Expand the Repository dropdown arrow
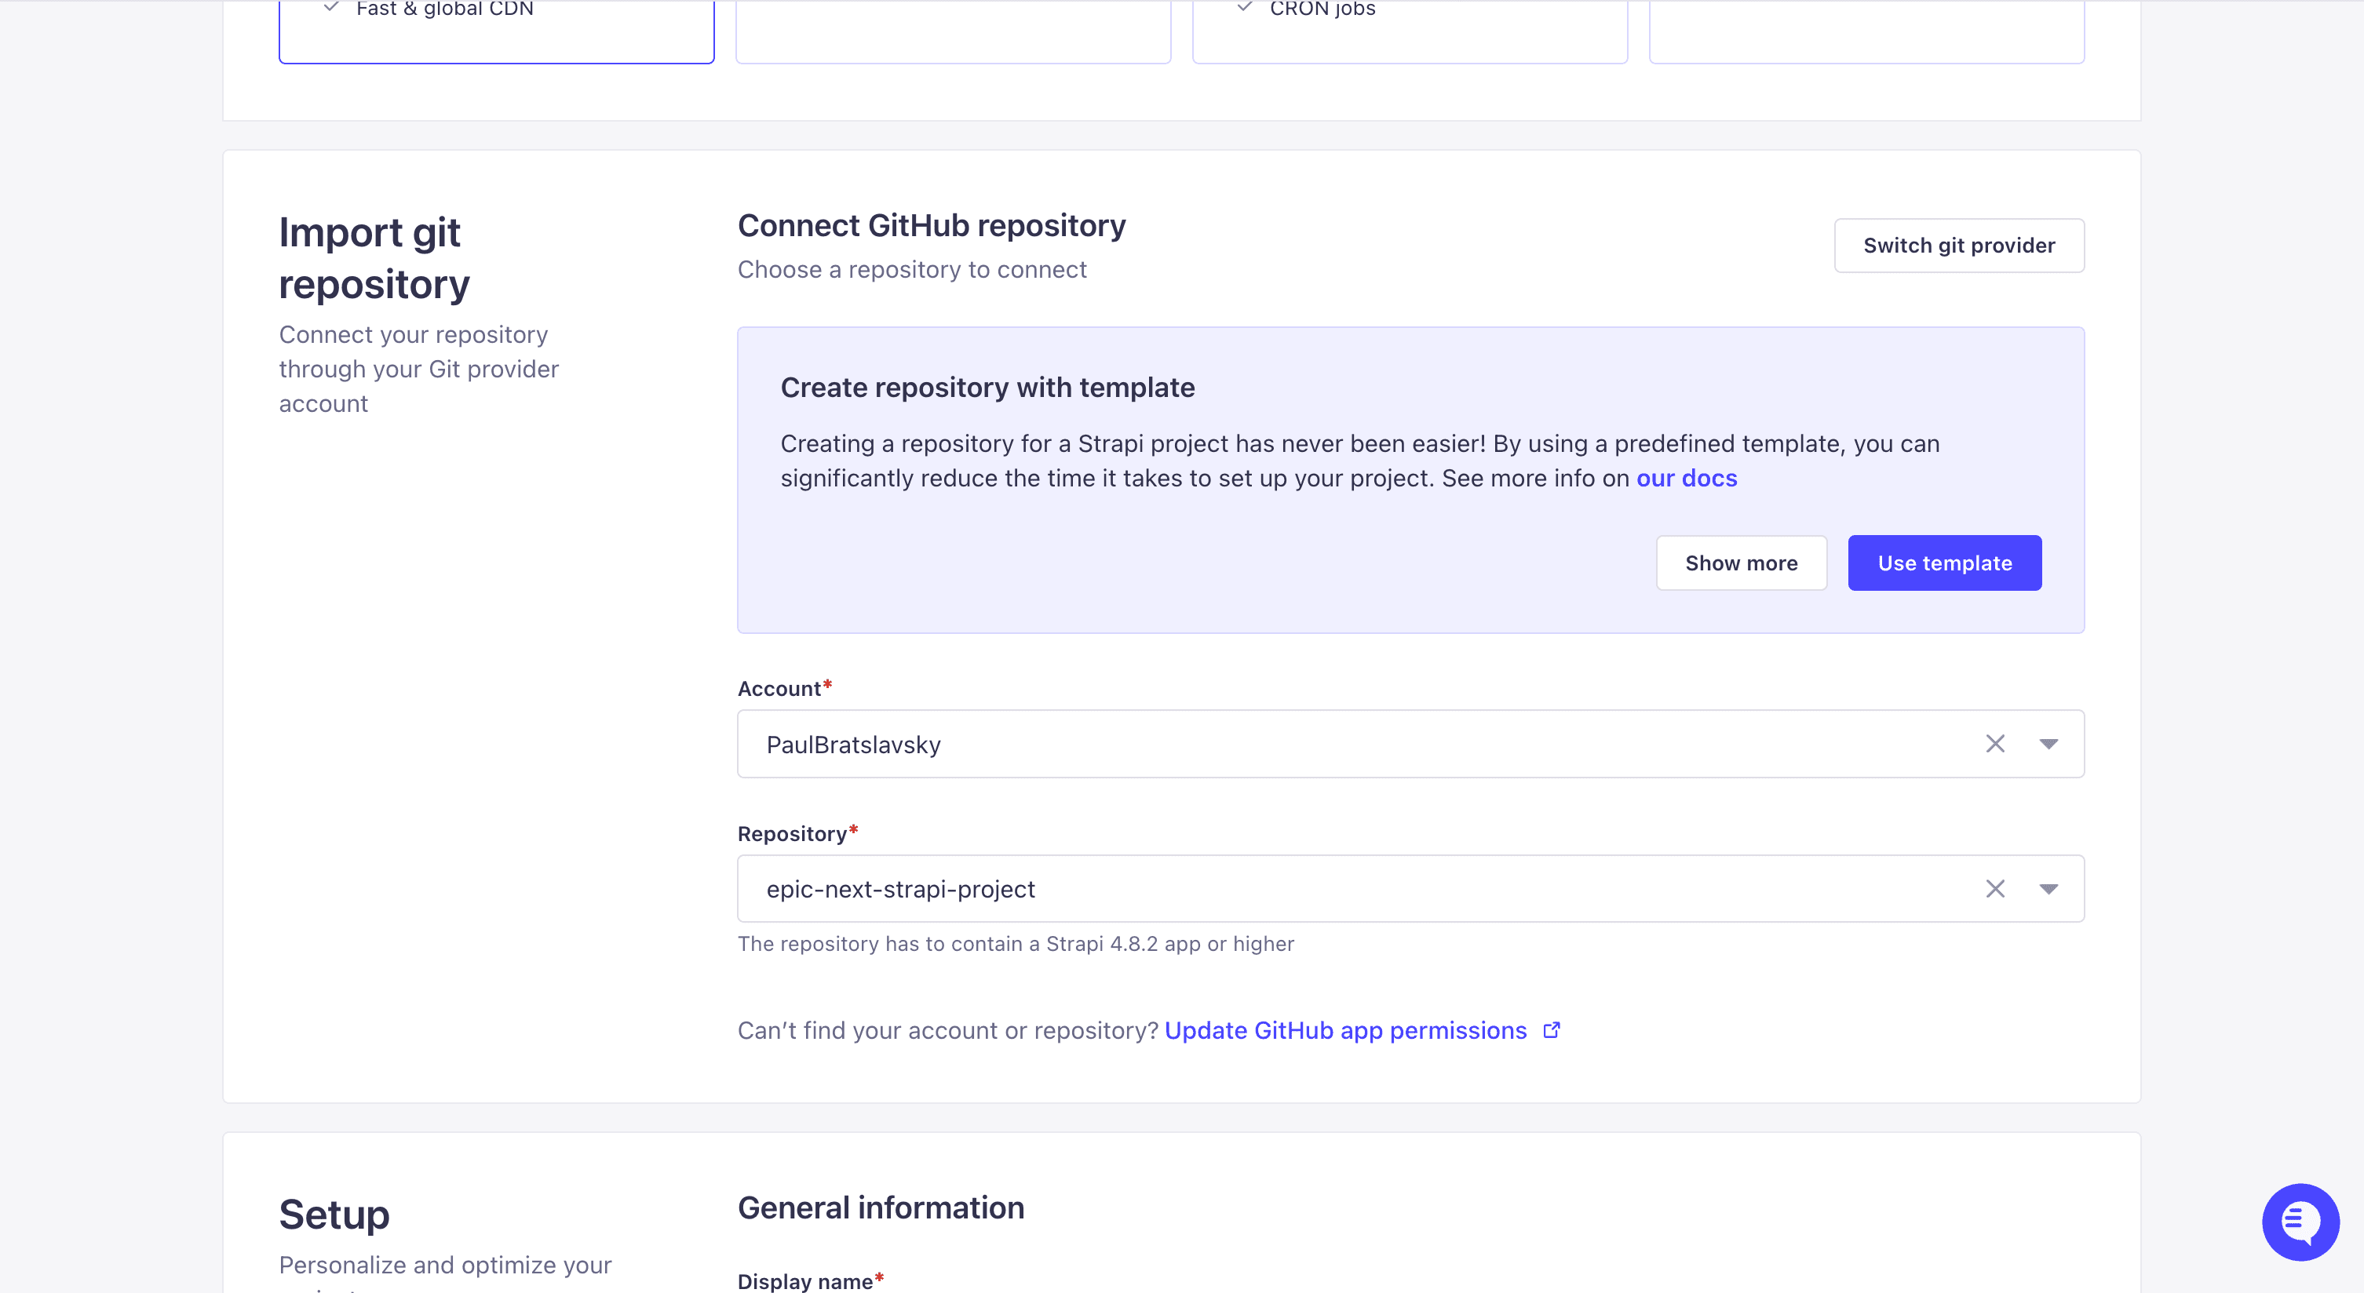 point(2048,888)
